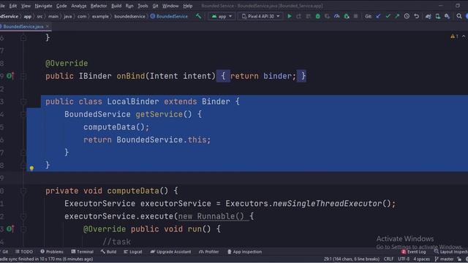Viewport: 468px width, 263px height.
Task: Open the Navigate menu
Action: 43,6
